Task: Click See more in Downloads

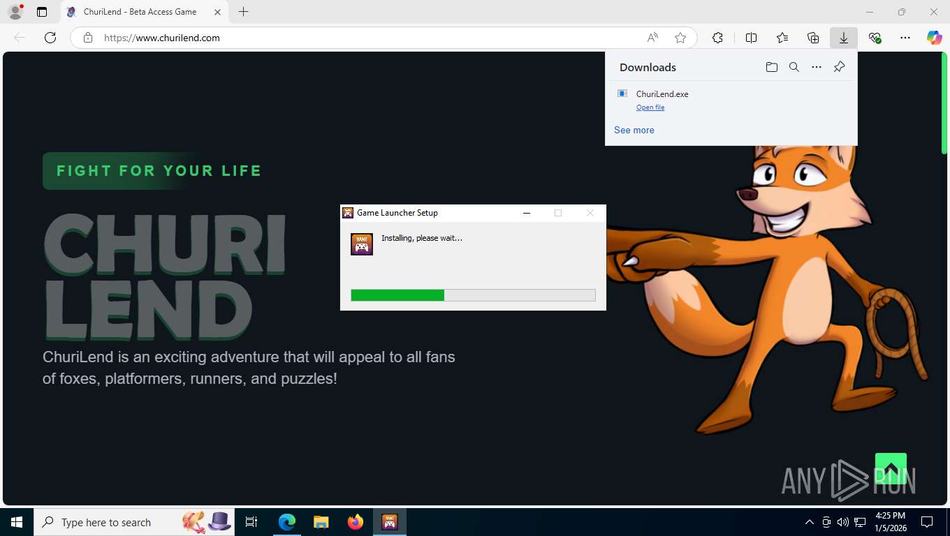Action: tap(634, 130)
